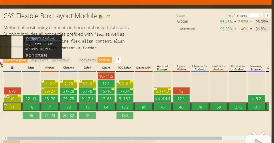Click the Edge 18 cell
Screen dimensions: 274x143
click(x=31, y=107)
